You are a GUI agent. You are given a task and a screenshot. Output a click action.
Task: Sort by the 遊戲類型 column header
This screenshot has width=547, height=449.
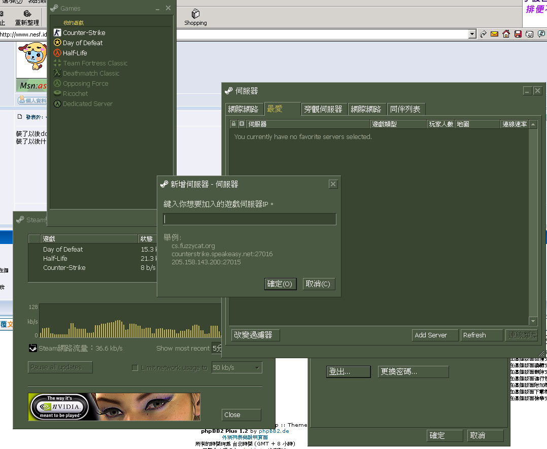tap(398, 124)
